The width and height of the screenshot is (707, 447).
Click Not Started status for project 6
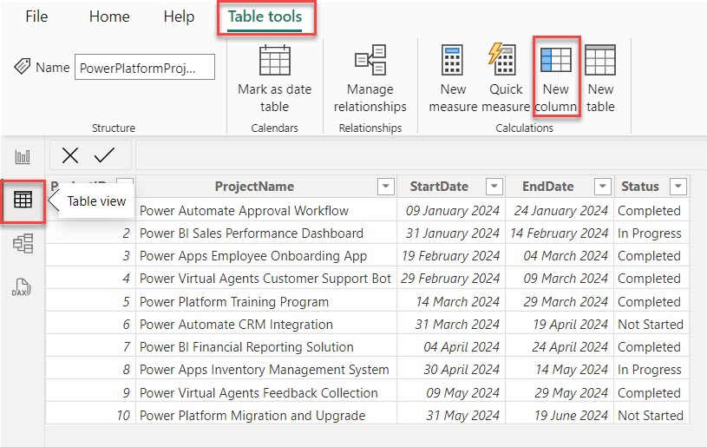click(x=651, y=324)
